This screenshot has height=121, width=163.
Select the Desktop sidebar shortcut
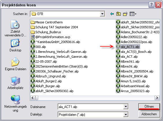(15, 45)
